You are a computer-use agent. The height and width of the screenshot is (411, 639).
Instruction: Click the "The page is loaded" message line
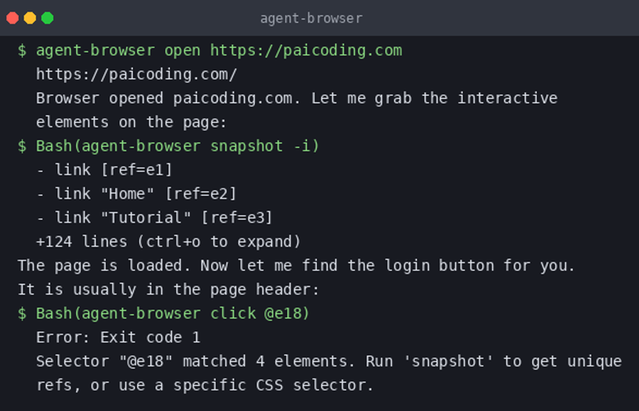[x=296, y=266]
